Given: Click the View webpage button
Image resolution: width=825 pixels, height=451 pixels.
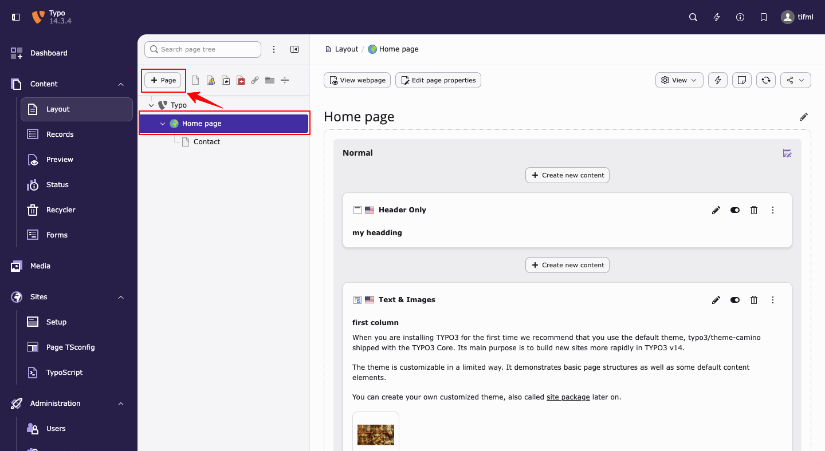Looking at the screenshot, I should point(357,80).
